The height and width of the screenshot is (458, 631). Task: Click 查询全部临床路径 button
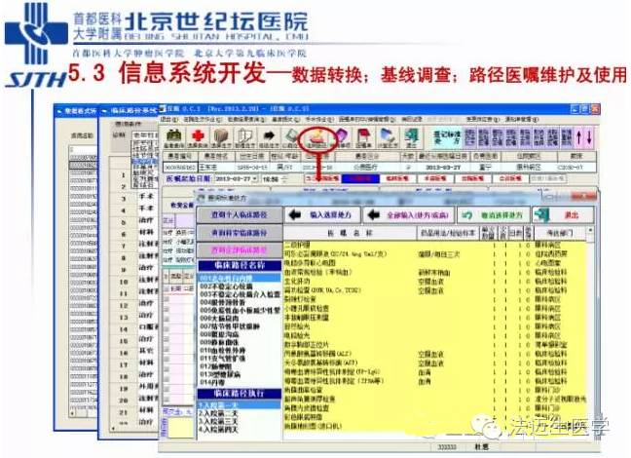click(x=240, y=250)
